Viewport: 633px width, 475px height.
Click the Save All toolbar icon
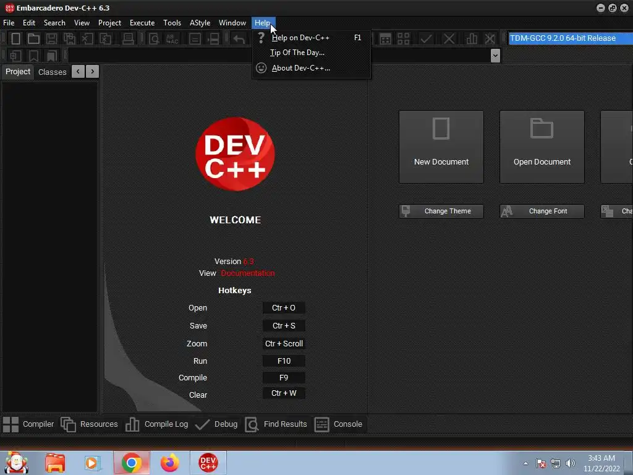pyautogui.click(x=69, y=39)
